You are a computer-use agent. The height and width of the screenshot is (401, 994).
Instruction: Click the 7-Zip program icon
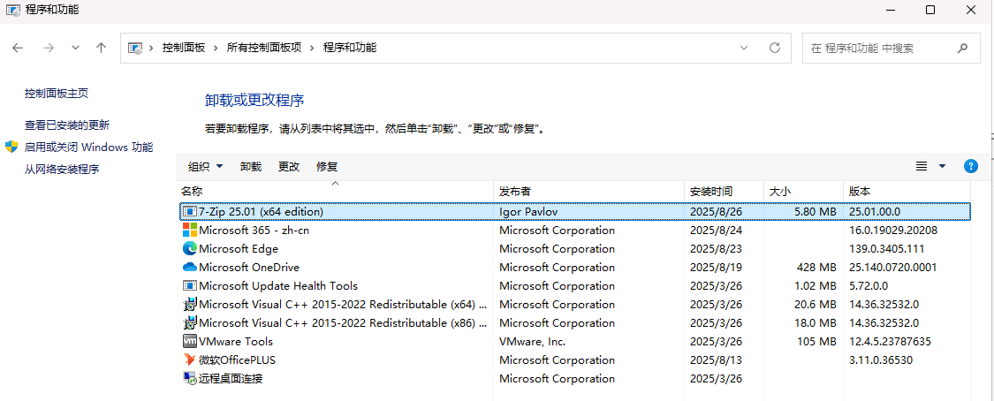coord(190,212)
